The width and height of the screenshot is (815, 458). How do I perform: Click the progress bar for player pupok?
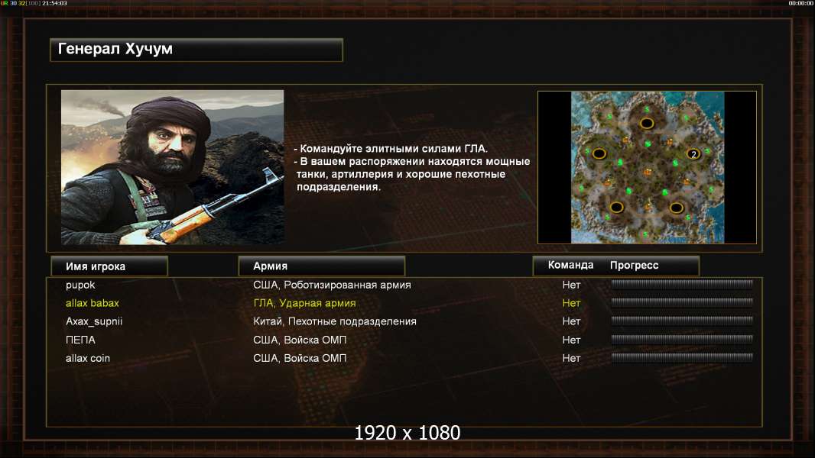pos(682,284)
